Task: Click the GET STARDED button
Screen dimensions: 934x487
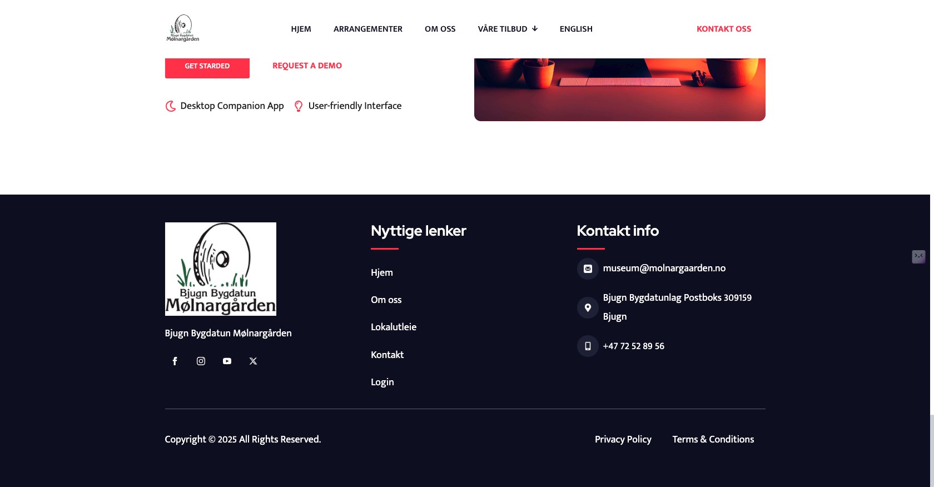Action: tap(207, 67)
